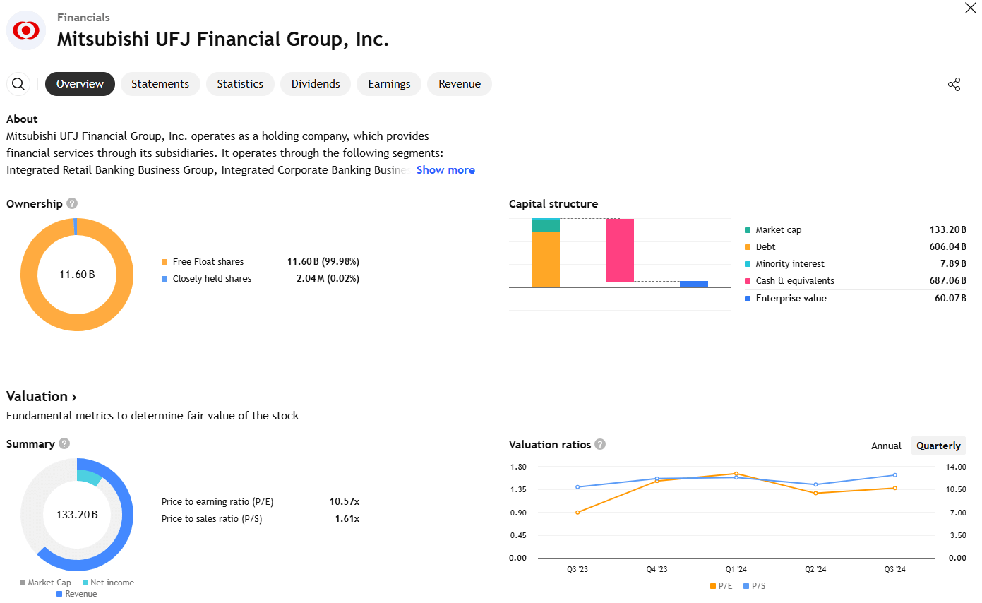Image resolution: width=982 pixels, height=603 pixels.
Task: Switch to the Statistics tab
Action: click(x=240, y=84)
